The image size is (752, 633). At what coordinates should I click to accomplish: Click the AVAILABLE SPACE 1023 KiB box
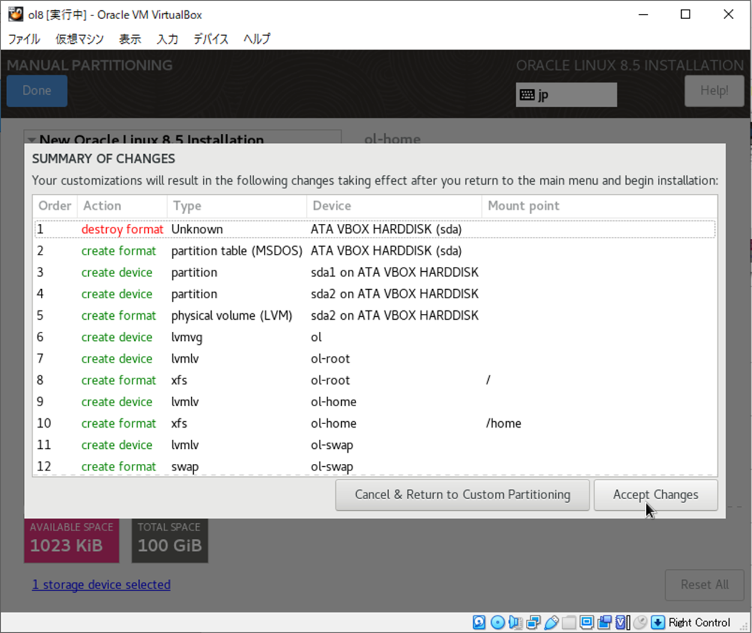pos(71,541)
